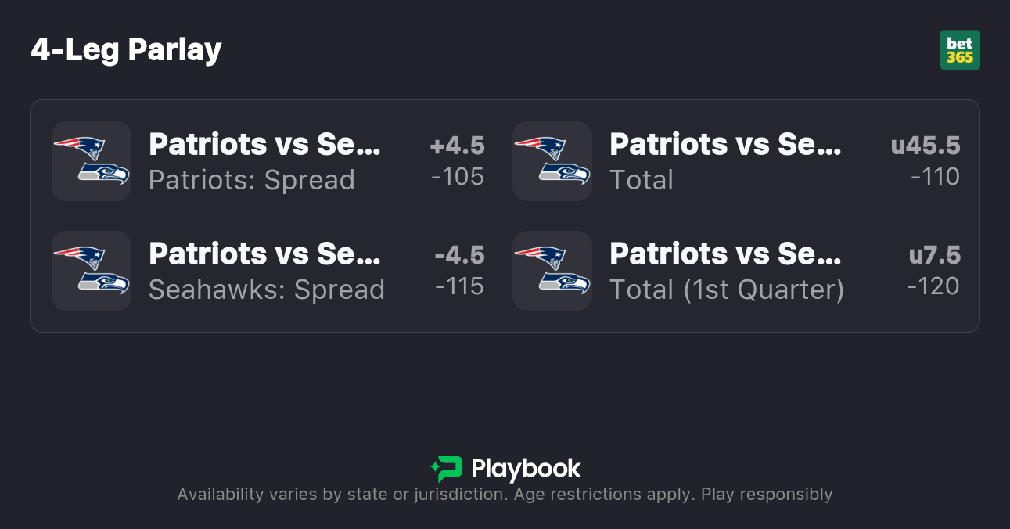This screenshot has height=529, width=1010.
Task: Click the Total (1st Quarter) subtitle
Action: (727, 290)
